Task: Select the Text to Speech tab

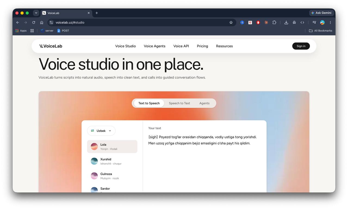Action: (x=149, y=103)
